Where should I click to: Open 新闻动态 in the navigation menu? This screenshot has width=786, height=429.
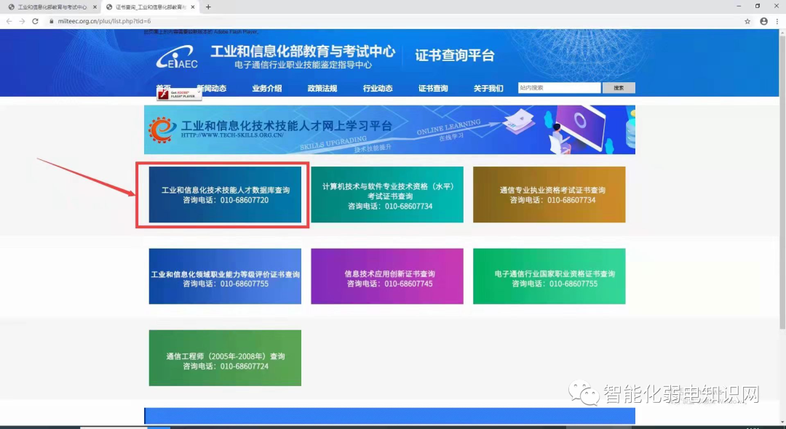click(212, 88)
